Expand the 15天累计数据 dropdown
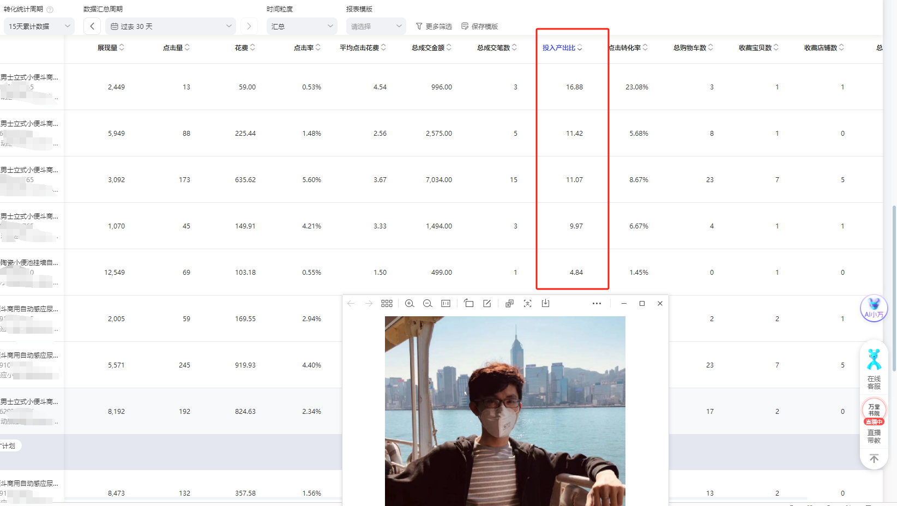Image resolution: width=897 pixels, height=506 pixels. 39,26
